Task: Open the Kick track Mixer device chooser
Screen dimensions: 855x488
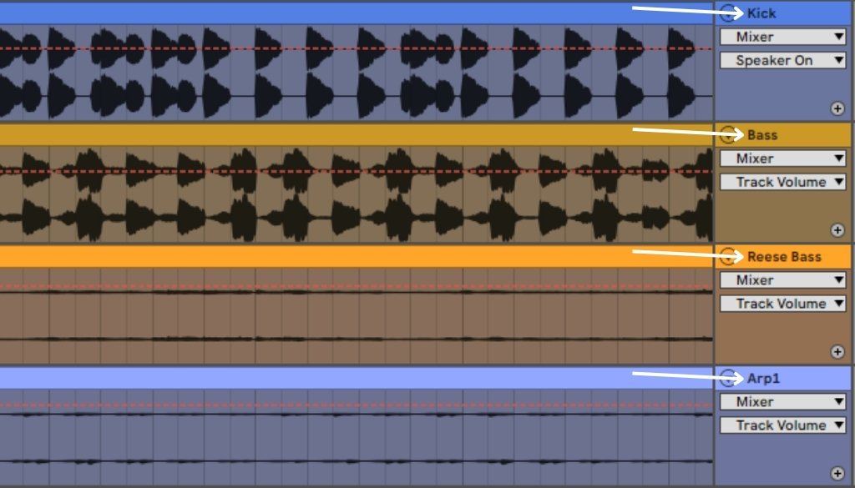Action: (x=783, y=37)
